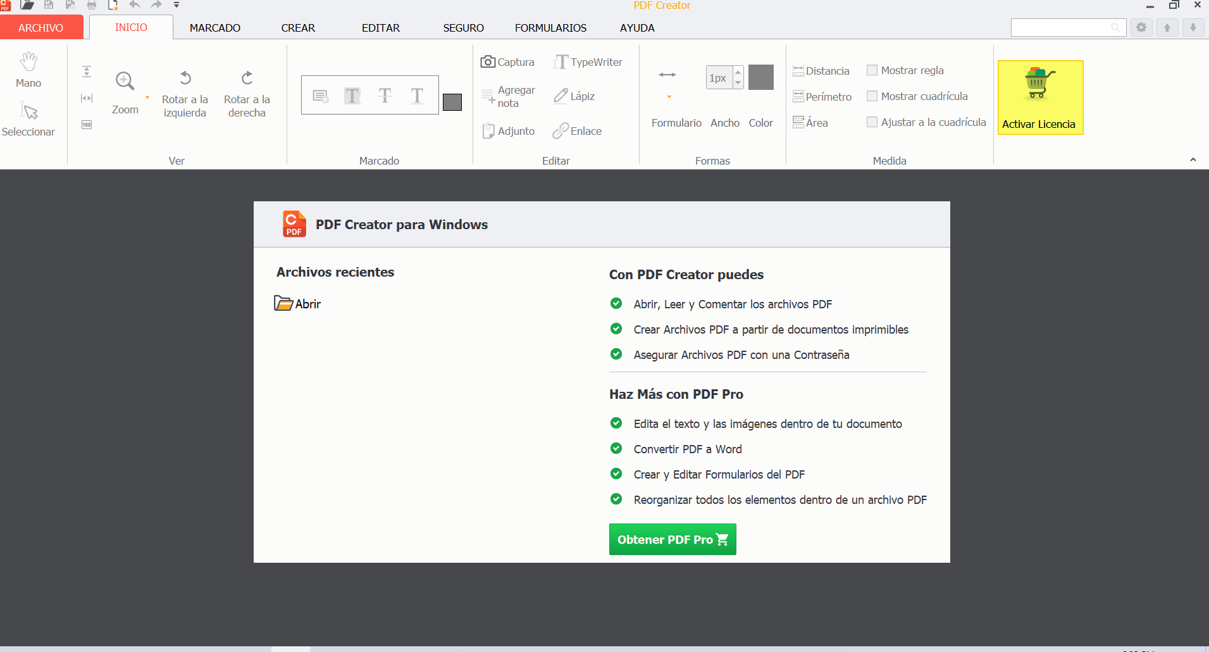The height and width of the screenshot is (652, 1209).
Task: Click the Captura camera icon
Action: [488, 62]
